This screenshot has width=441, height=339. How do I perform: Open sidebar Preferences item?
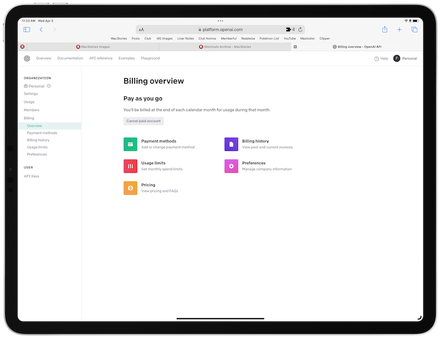[37, 154]
